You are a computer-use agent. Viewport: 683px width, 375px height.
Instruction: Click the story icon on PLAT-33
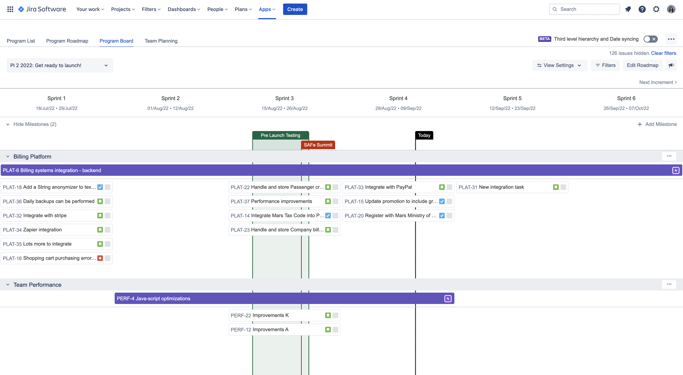click(x=442, y=187)
